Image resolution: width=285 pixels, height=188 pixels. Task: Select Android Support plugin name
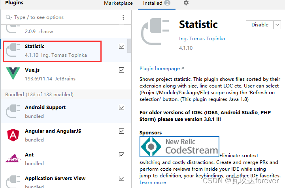click(x=45, y=108)
